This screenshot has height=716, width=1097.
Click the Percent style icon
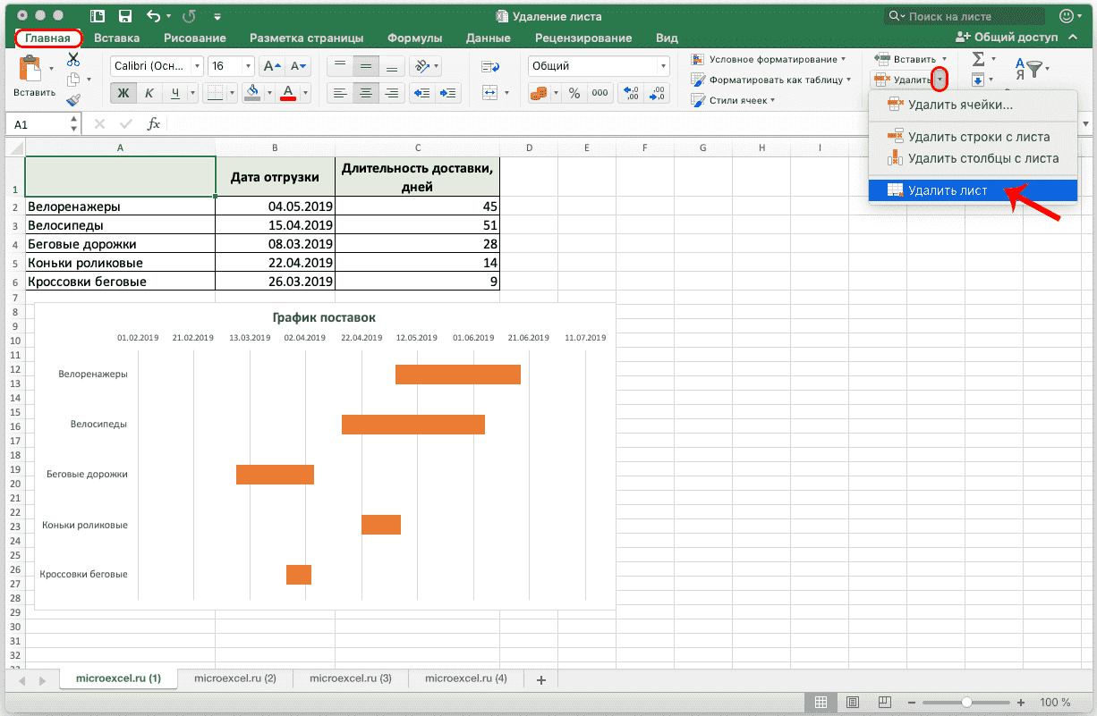(574, 91)
